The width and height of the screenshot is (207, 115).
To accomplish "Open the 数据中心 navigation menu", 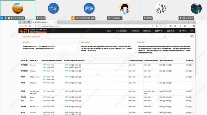I will click(159, 31).
